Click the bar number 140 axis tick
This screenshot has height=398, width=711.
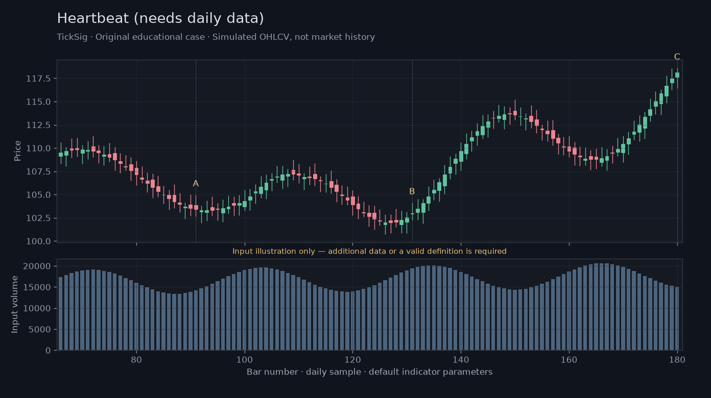click(461, 359)
